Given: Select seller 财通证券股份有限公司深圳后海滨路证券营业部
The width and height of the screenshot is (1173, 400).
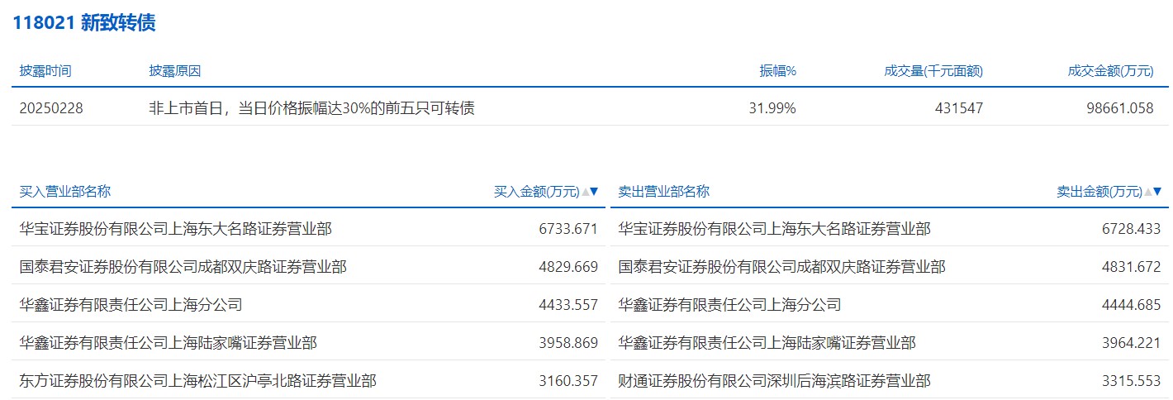Looking at the screenshot, I should coord(775,381).
